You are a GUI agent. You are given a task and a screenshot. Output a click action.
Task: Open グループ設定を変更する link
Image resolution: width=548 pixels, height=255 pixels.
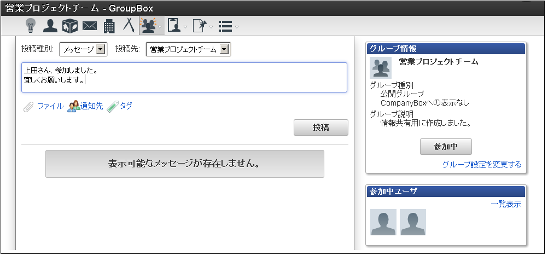482,164
